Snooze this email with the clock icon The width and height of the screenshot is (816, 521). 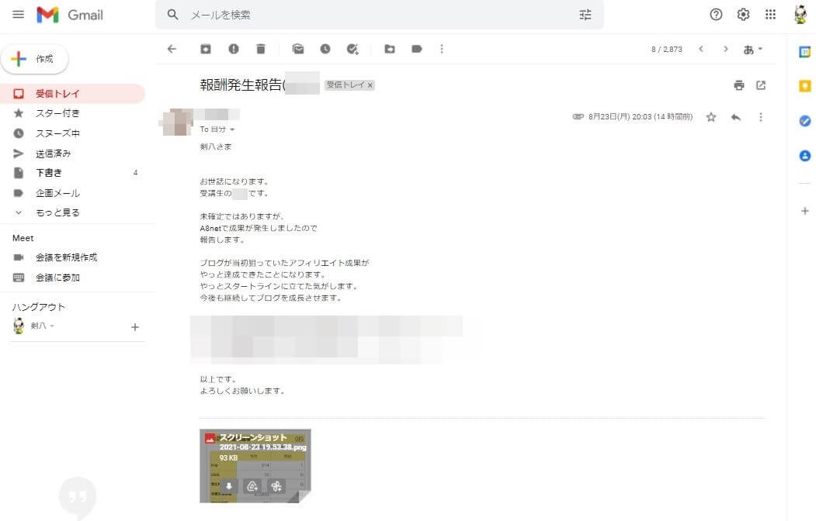point(325,49)
